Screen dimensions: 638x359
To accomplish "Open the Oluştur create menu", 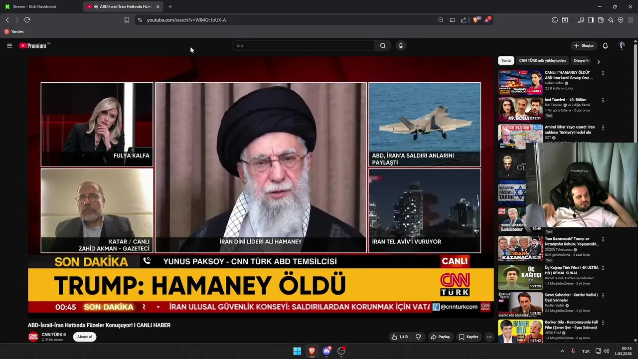I will coord(584,45).
